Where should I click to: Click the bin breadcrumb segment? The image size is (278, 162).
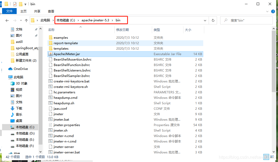[x=118, y=20]
